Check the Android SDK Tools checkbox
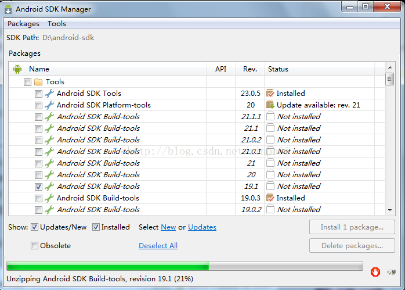 [x=38, y=94]
